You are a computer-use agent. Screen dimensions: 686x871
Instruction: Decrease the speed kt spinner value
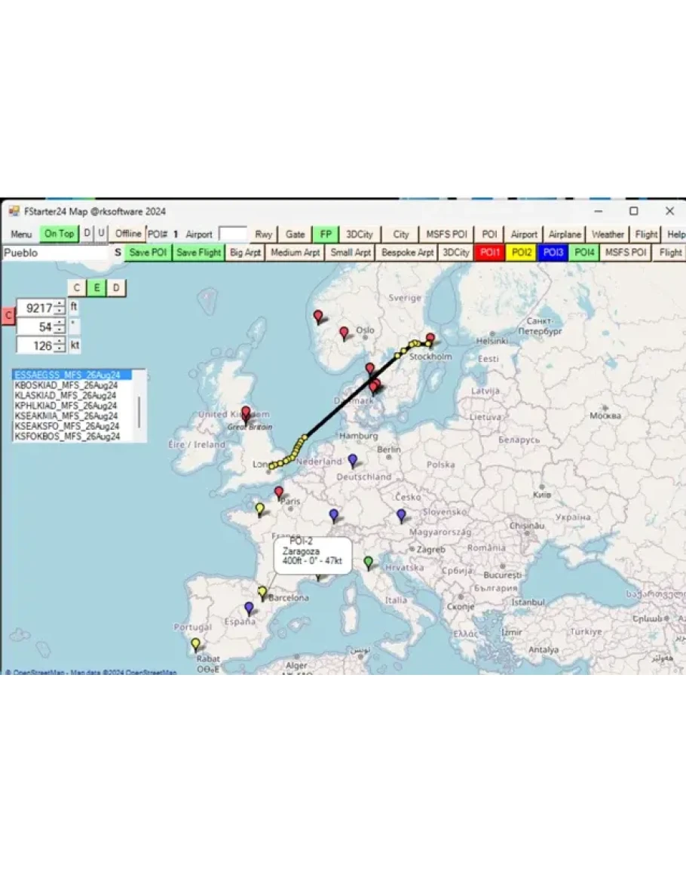coord(60,349)
